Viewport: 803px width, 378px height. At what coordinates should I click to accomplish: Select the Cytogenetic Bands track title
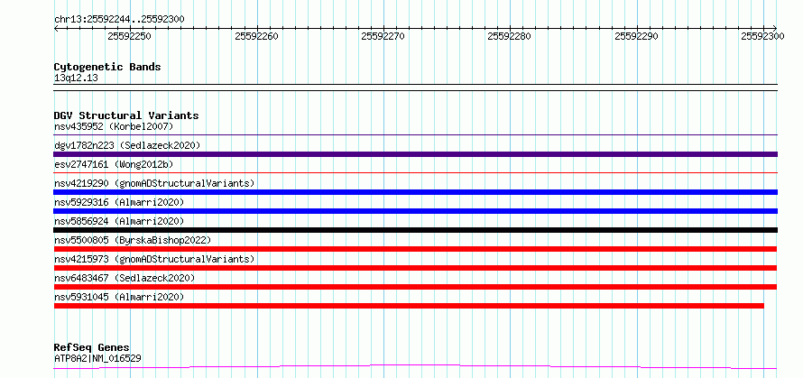[107, 67]
